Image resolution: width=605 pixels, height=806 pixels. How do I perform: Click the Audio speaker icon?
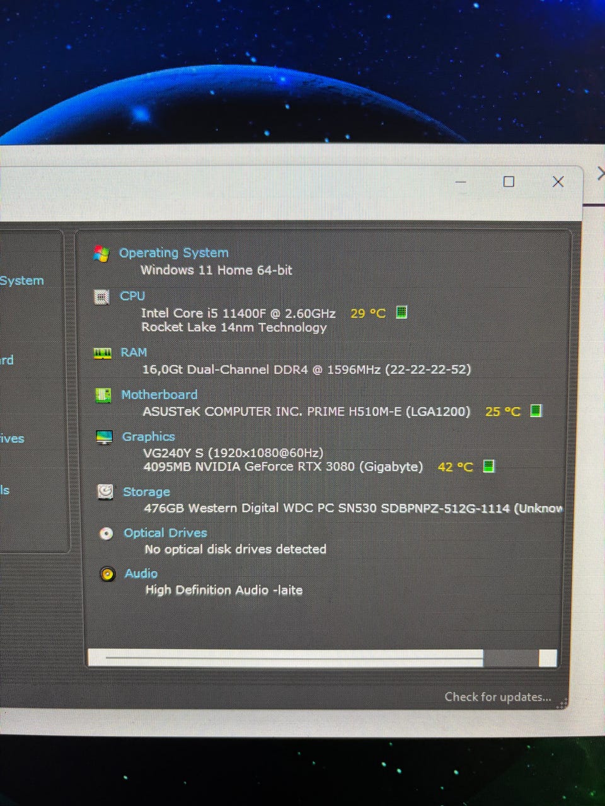tap(108, 574)
